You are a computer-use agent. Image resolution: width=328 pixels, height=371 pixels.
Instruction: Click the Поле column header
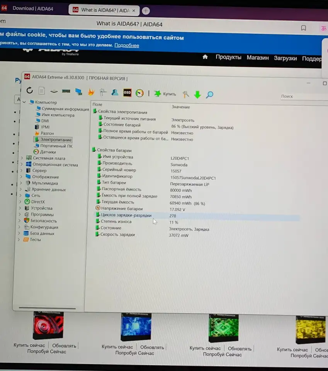click(x=97, y=104)
